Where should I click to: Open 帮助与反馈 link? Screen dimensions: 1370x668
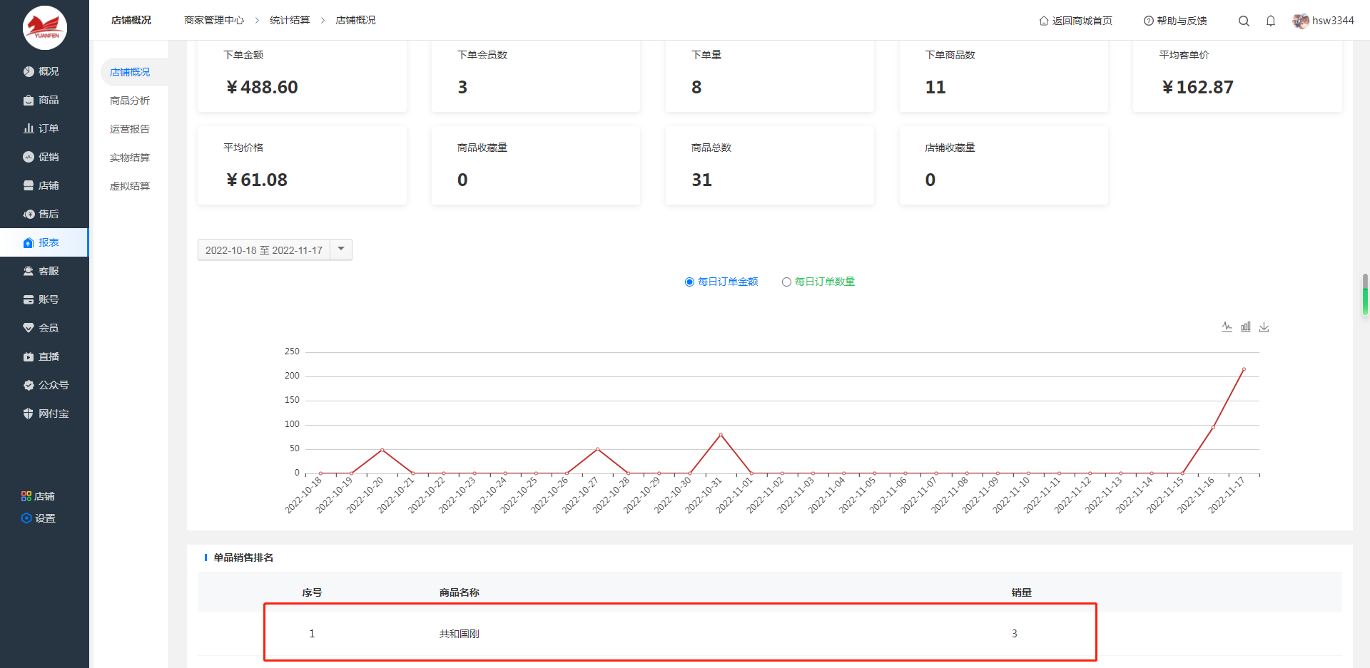[x=1182, y=21]
